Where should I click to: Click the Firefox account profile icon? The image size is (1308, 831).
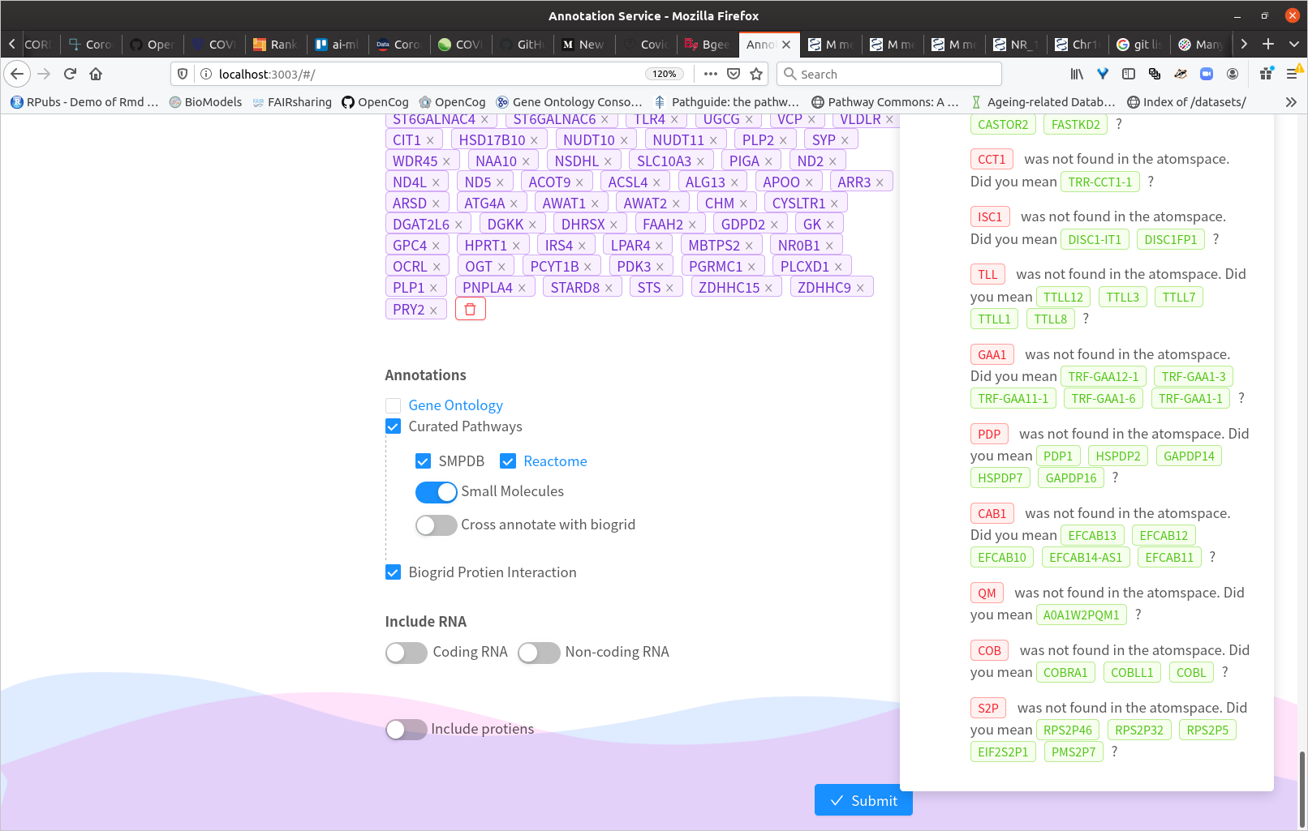tap(1233, 74)
